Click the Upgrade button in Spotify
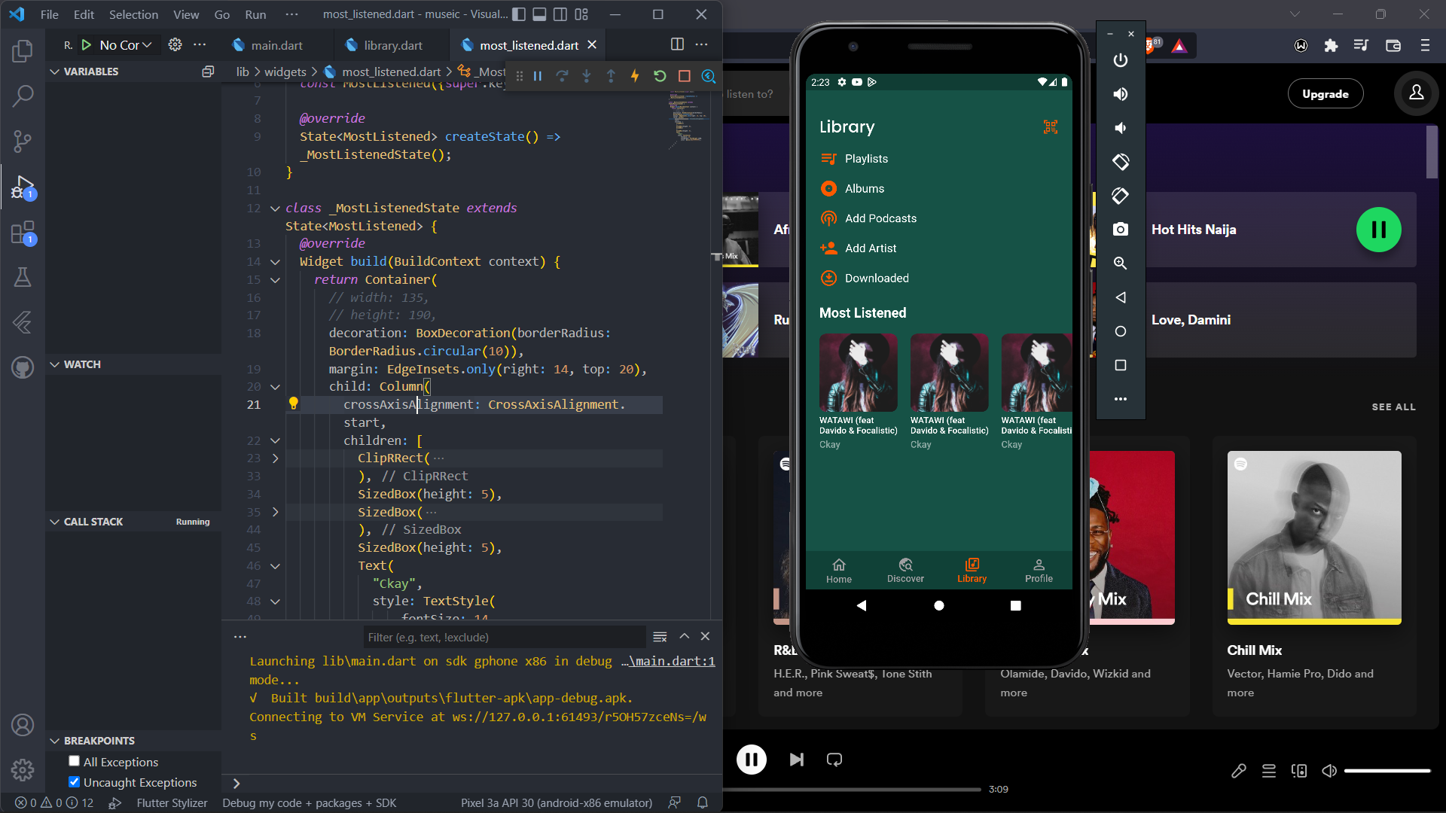Screen dimensions: 1446x813 (1325, 94)
